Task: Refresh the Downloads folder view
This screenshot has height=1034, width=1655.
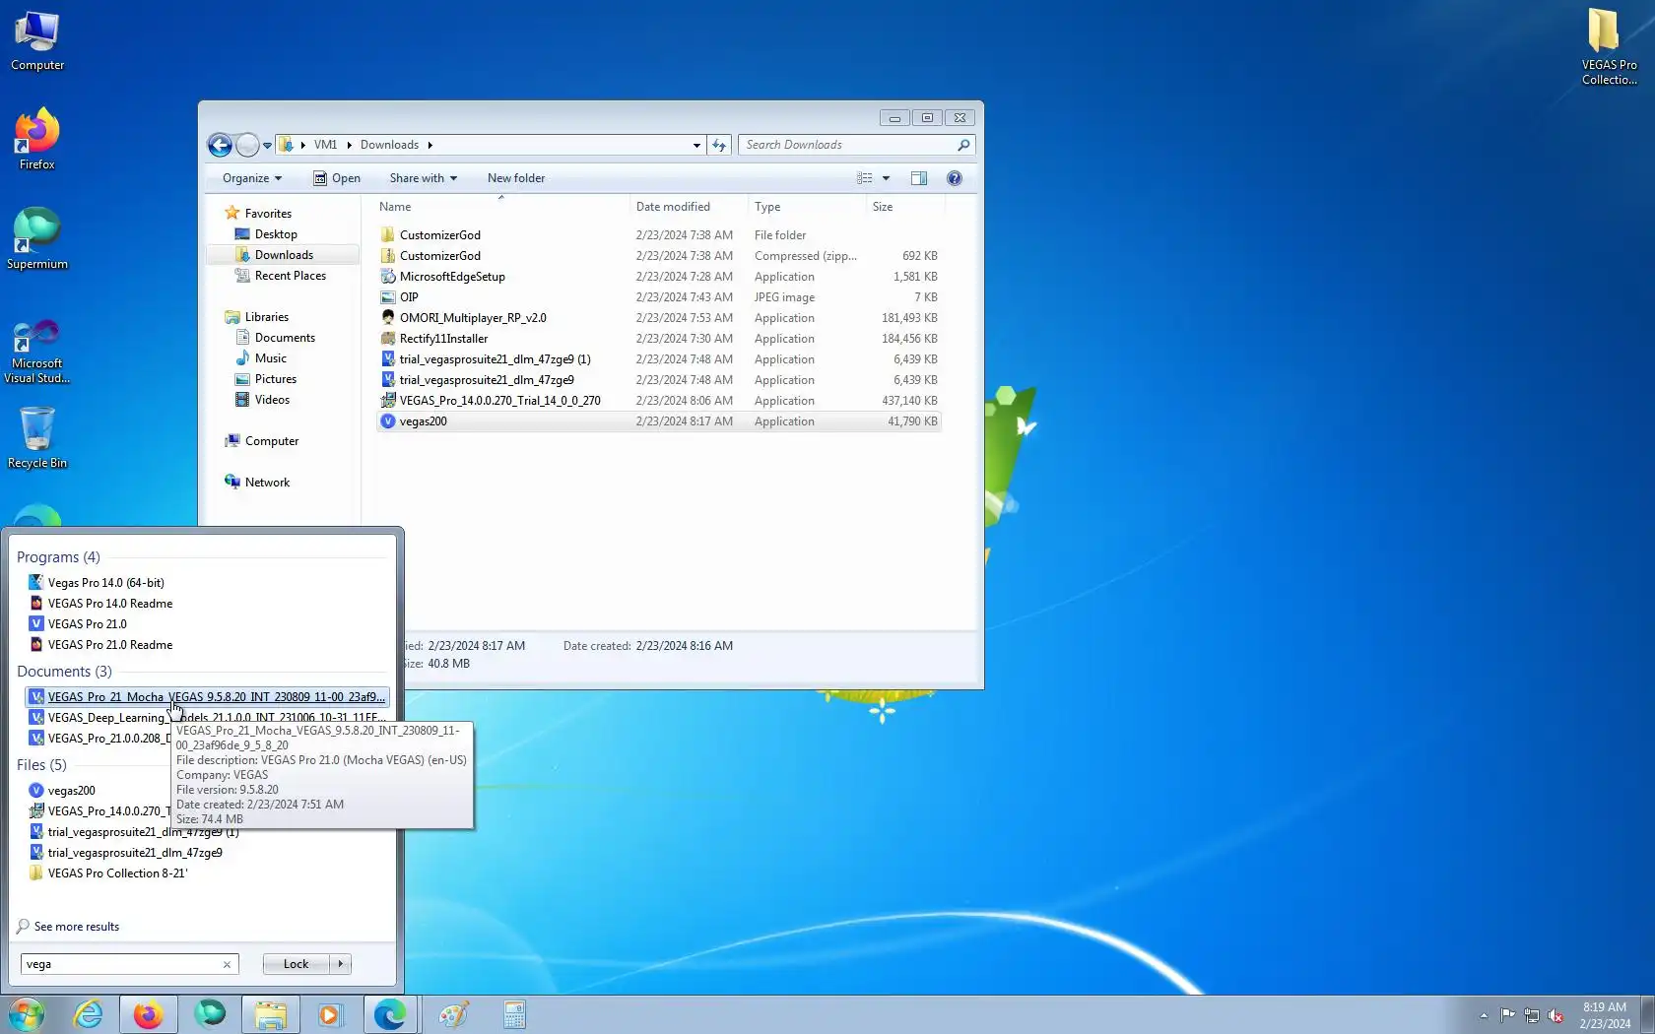Action: 719,145
